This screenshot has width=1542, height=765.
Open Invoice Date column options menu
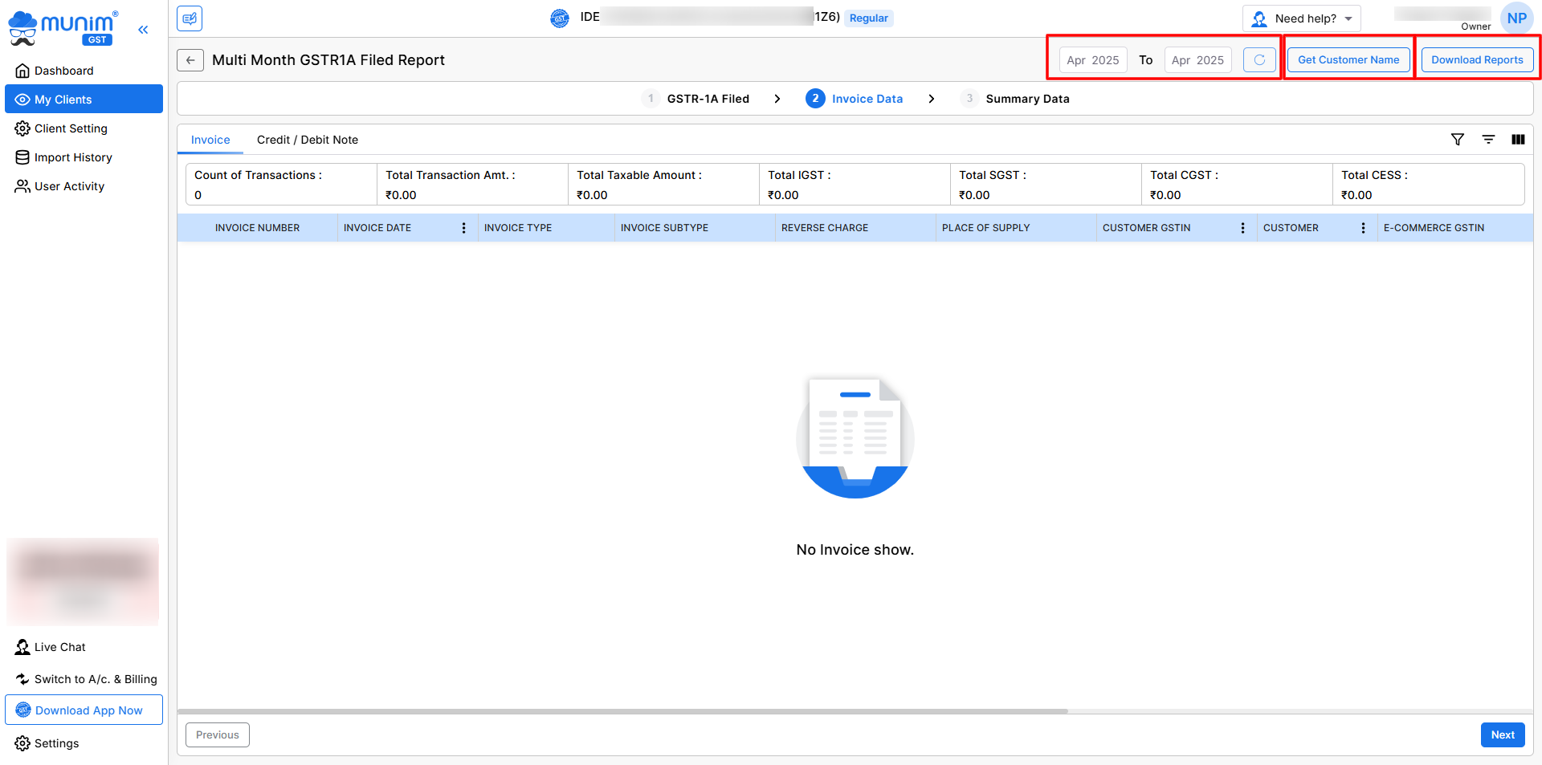pos(463,228)
